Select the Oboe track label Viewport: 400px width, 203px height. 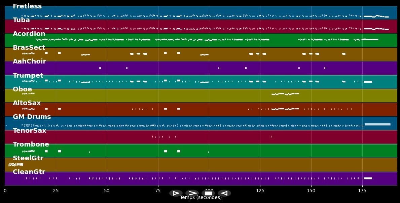tap(22, 89)
